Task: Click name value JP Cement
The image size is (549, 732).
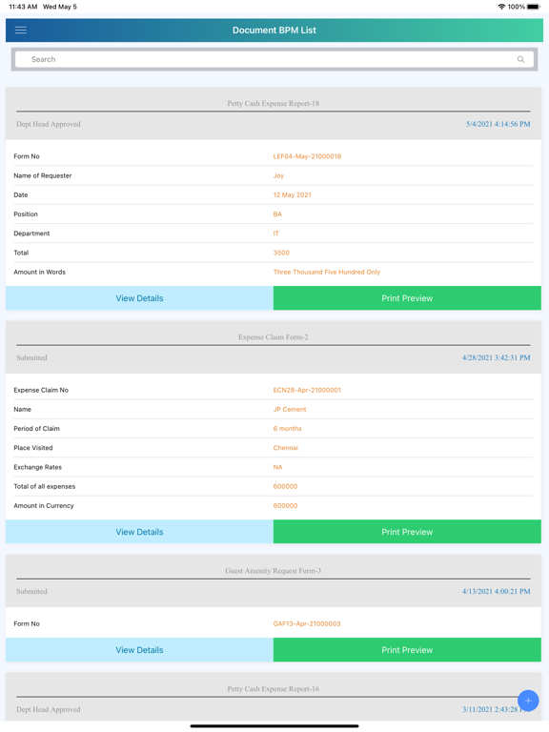Action: [x=290, y=409]
